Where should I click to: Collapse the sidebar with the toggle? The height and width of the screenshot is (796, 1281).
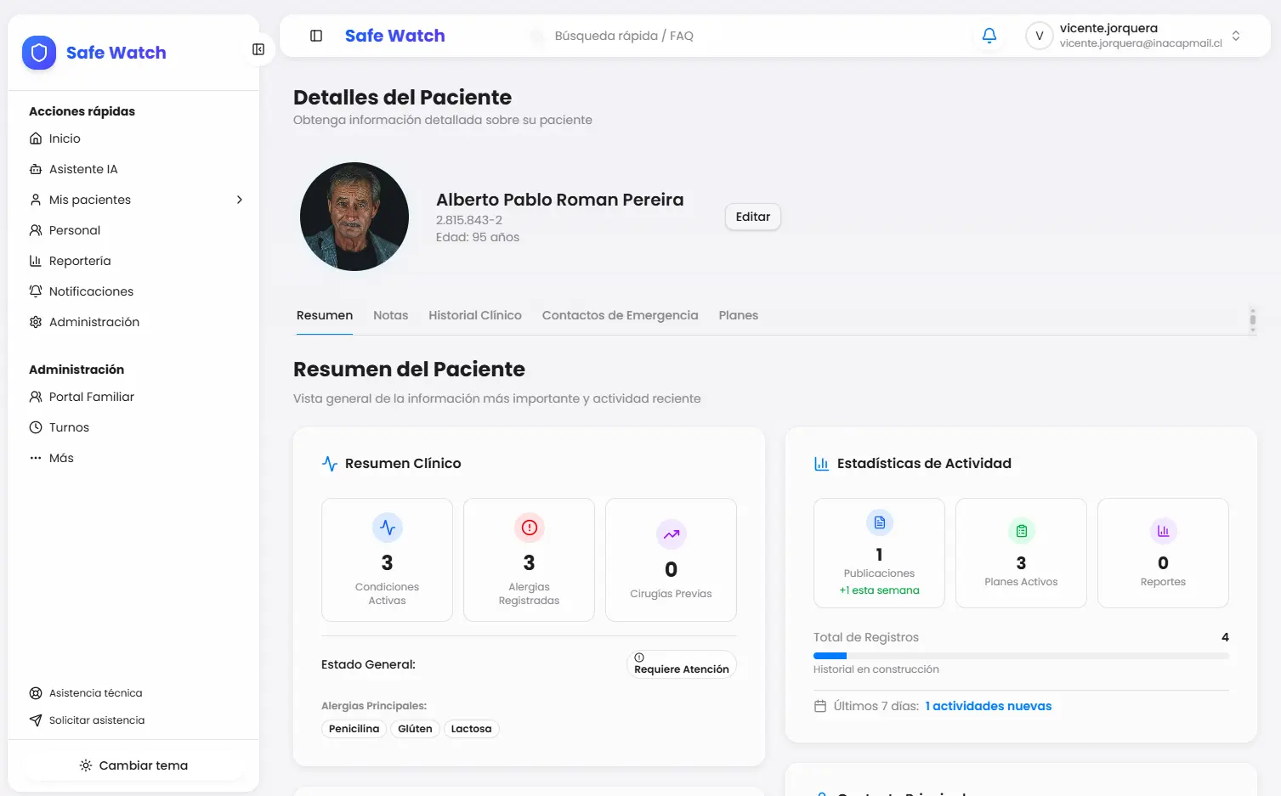point(258,49)
